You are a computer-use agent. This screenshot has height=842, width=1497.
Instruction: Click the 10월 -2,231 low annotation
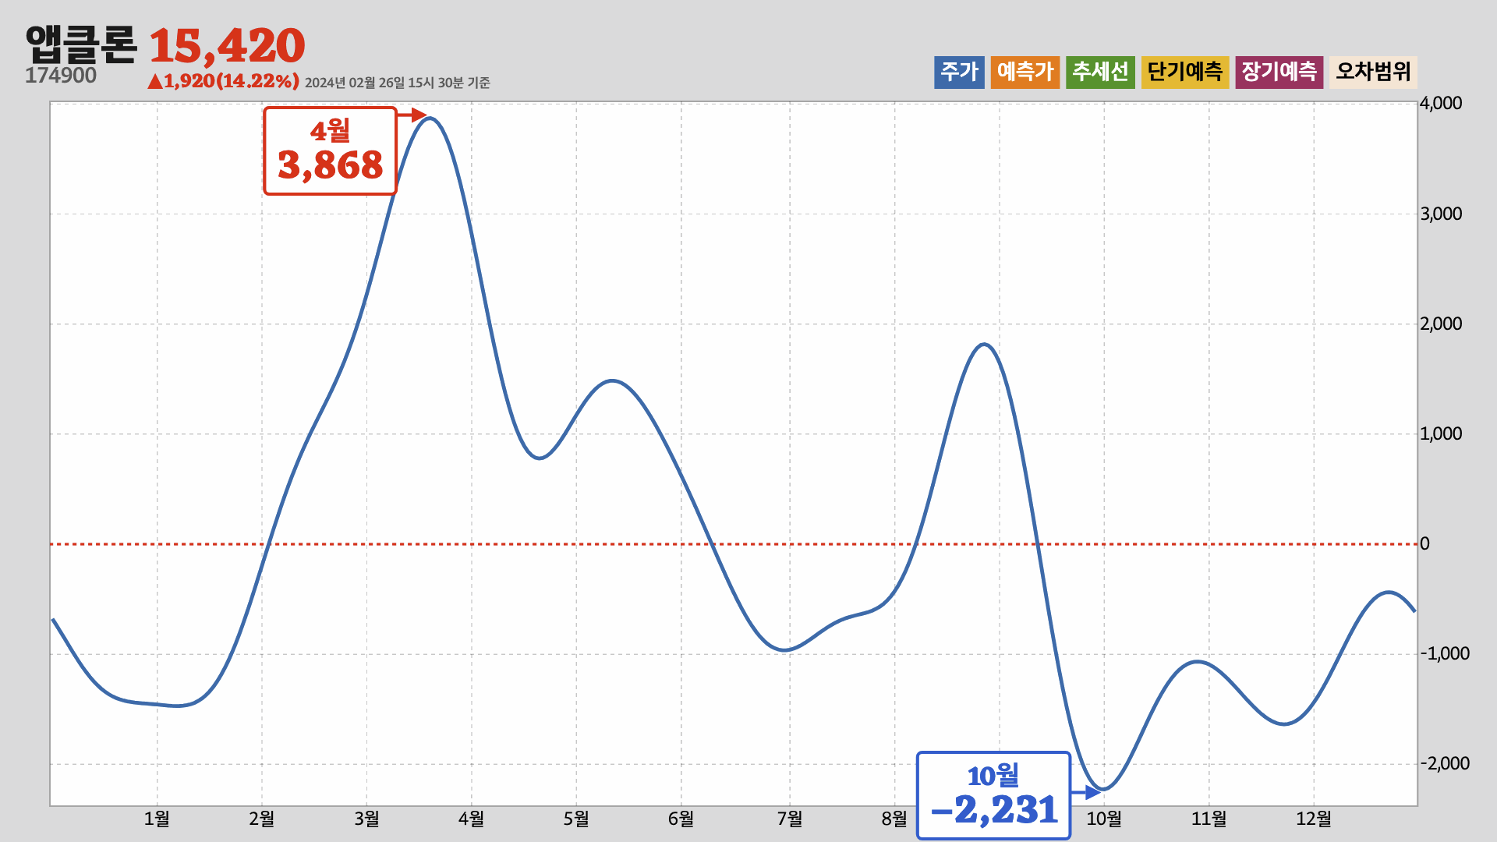click(993, 795)
